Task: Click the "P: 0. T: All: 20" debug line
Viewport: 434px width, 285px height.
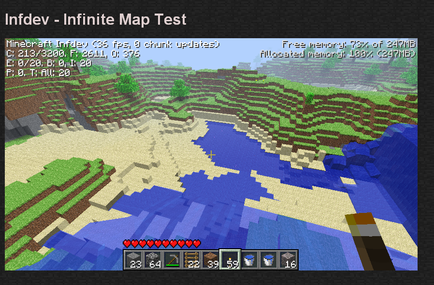Action: point(38,73)
